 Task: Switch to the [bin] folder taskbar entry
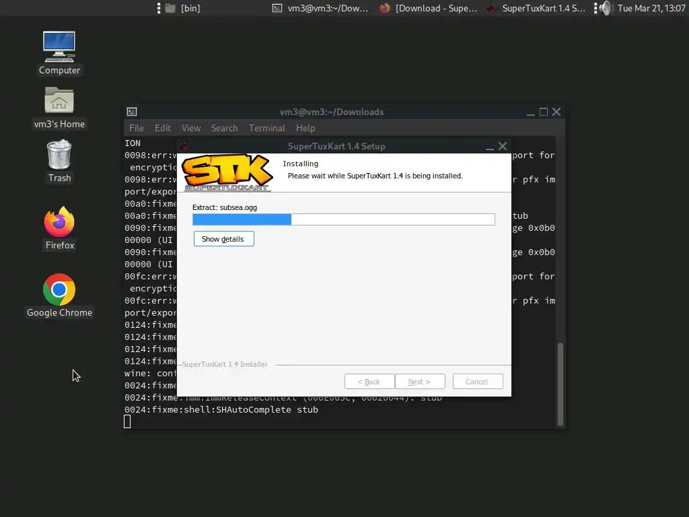click(x=183, y=8)
